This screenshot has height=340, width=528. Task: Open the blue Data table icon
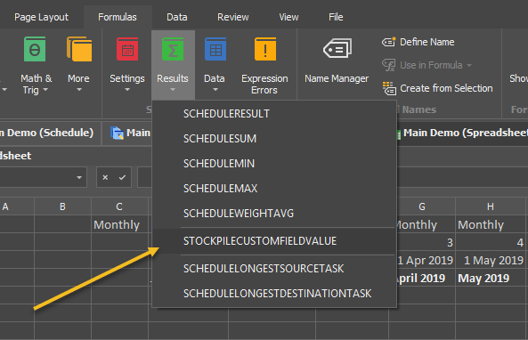(215, 50)
